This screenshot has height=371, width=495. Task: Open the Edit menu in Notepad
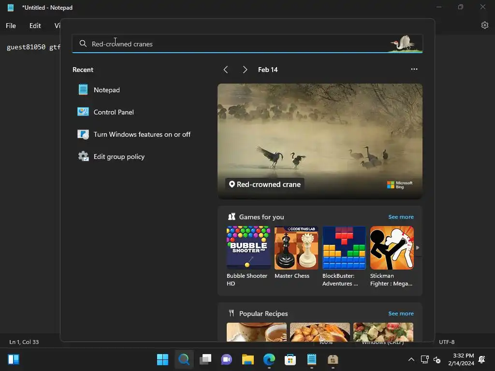(35, 26)
